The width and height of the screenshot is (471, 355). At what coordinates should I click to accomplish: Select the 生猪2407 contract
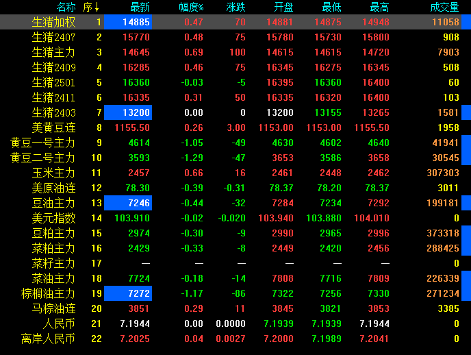53,37
